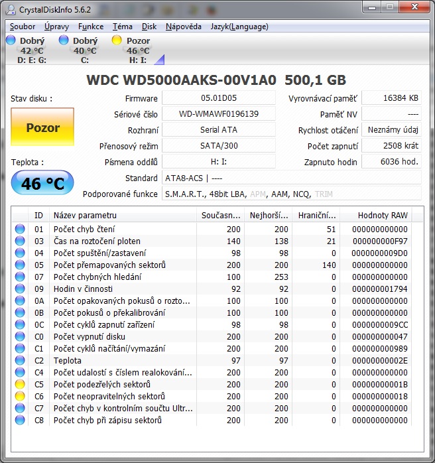Screen dimensions: 435x463
Task: Select disk H: I: yellow status icon
Action: pos(117,40)
